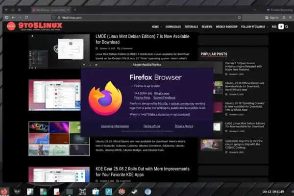Viewport: 294px width, 196px height.
Task: Click Submit Feedback in About Firefox dialog
Action: [x=164, y=98]
